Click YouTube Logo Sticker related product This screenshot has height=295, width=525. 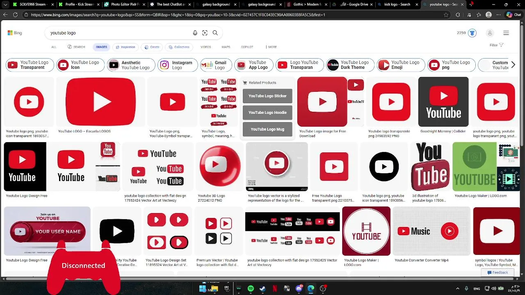click(x=267, y=96)
